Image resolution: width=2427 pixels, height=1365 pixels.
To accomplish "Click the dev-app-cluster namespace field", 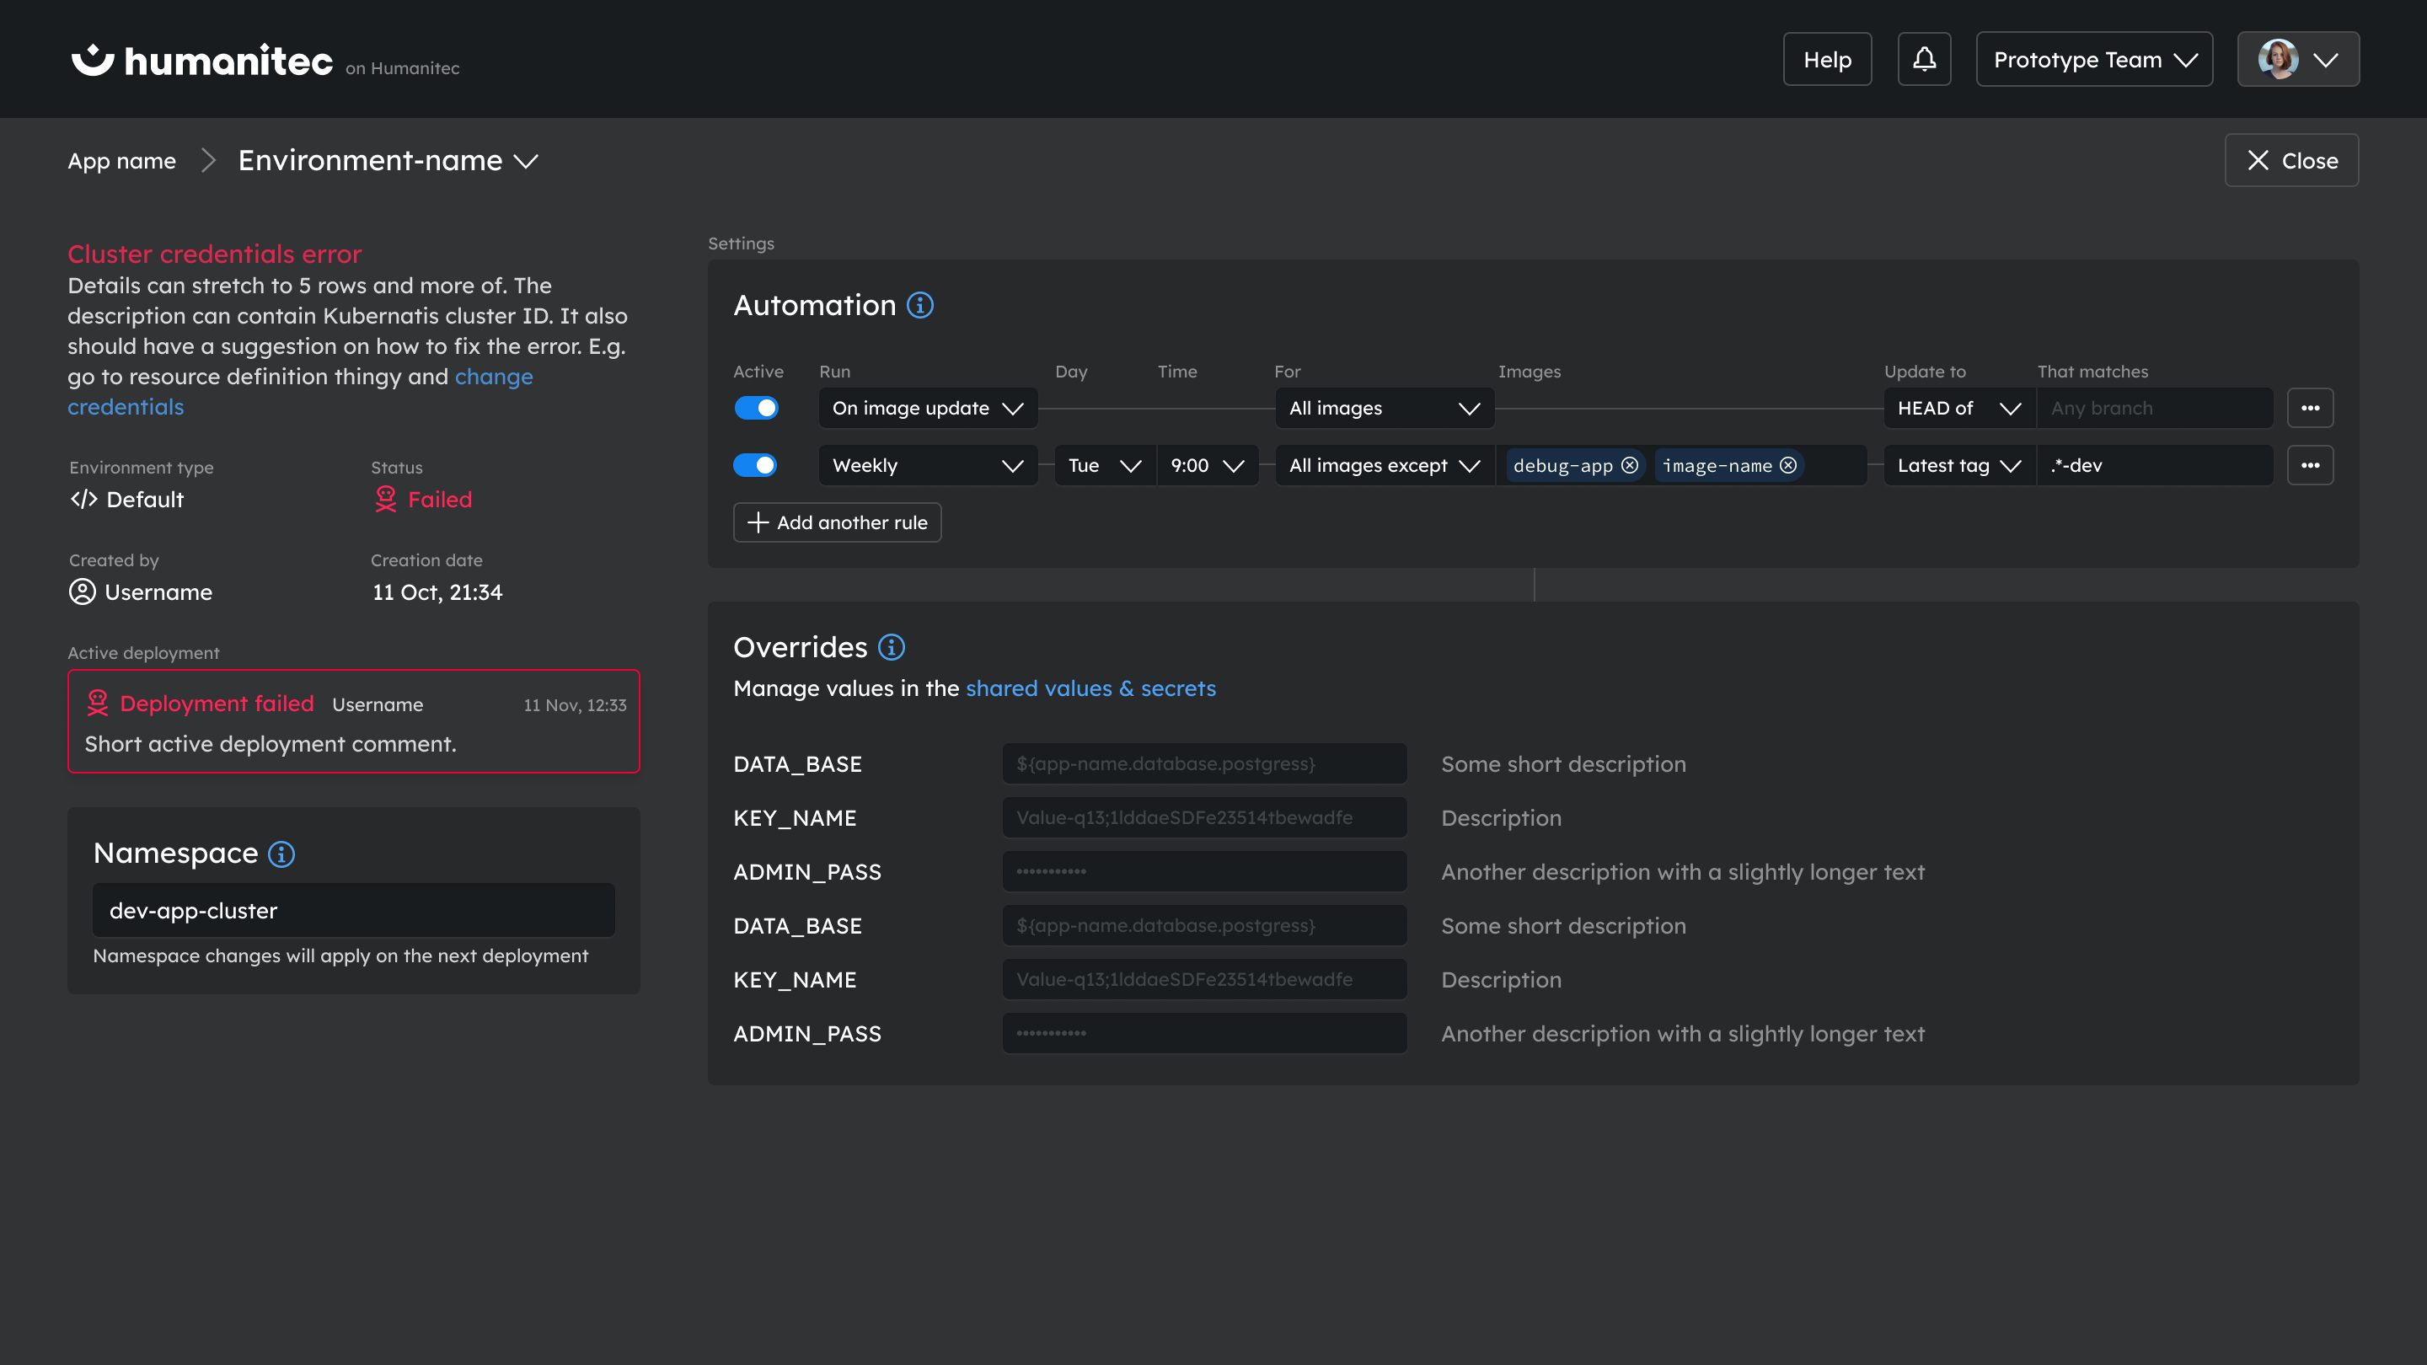I will tap(353, 910).
